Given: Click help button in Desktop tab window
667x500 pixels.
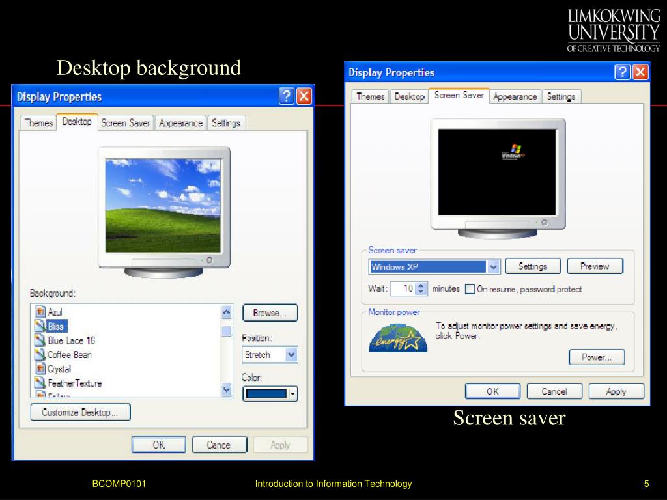Looking at the screenshot, I should pos(287,96).
